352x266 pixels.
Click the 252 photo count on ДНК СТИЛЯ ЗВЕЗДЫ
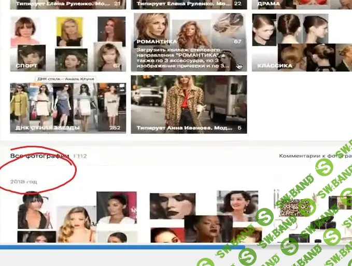(114, 128)
